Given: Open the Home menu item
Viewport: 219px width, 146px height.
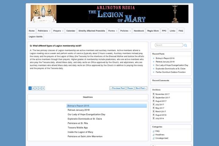Looking at the screenshot, I should click(x=32, y=31).
